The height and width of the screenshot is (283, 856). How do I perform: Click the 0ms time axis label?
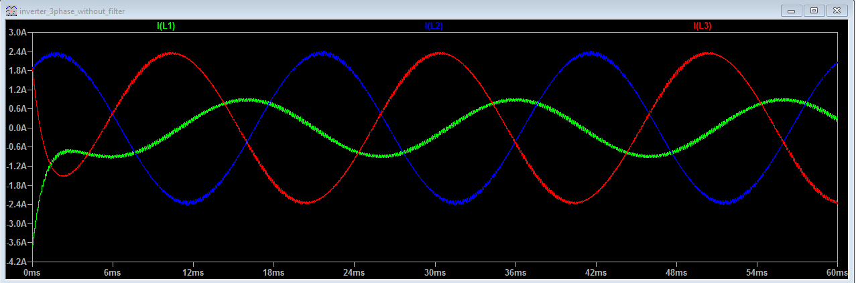click(32, 273)
